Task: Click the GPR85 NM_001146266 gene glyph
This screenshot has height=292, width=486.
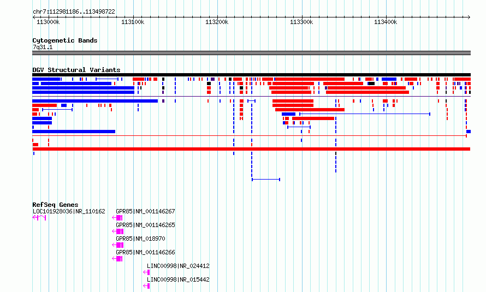Action: [117, 259]
